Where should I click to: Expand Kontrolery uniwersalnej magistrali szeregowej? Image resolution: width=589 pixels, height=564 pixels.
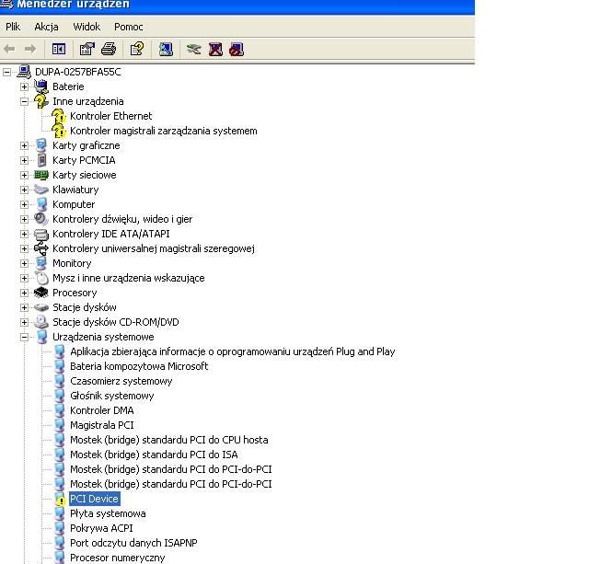pos(25,248)
